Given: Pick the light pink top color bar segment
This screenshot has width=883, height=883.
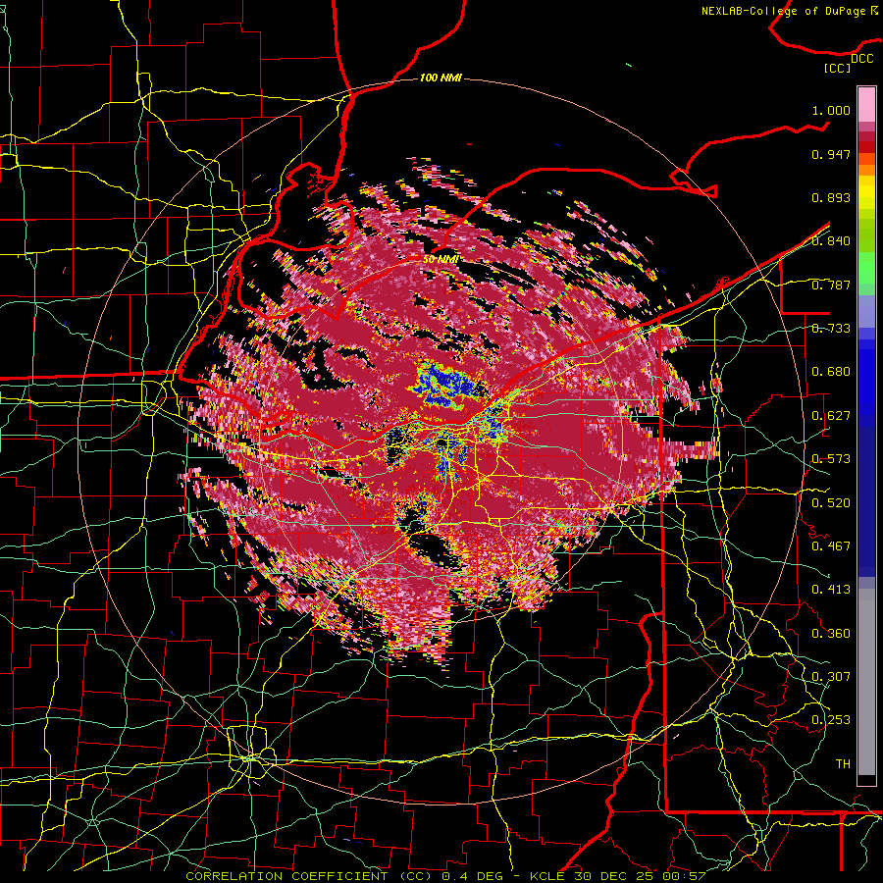Looking at the screenshot, I should click(x=866, y=104).
